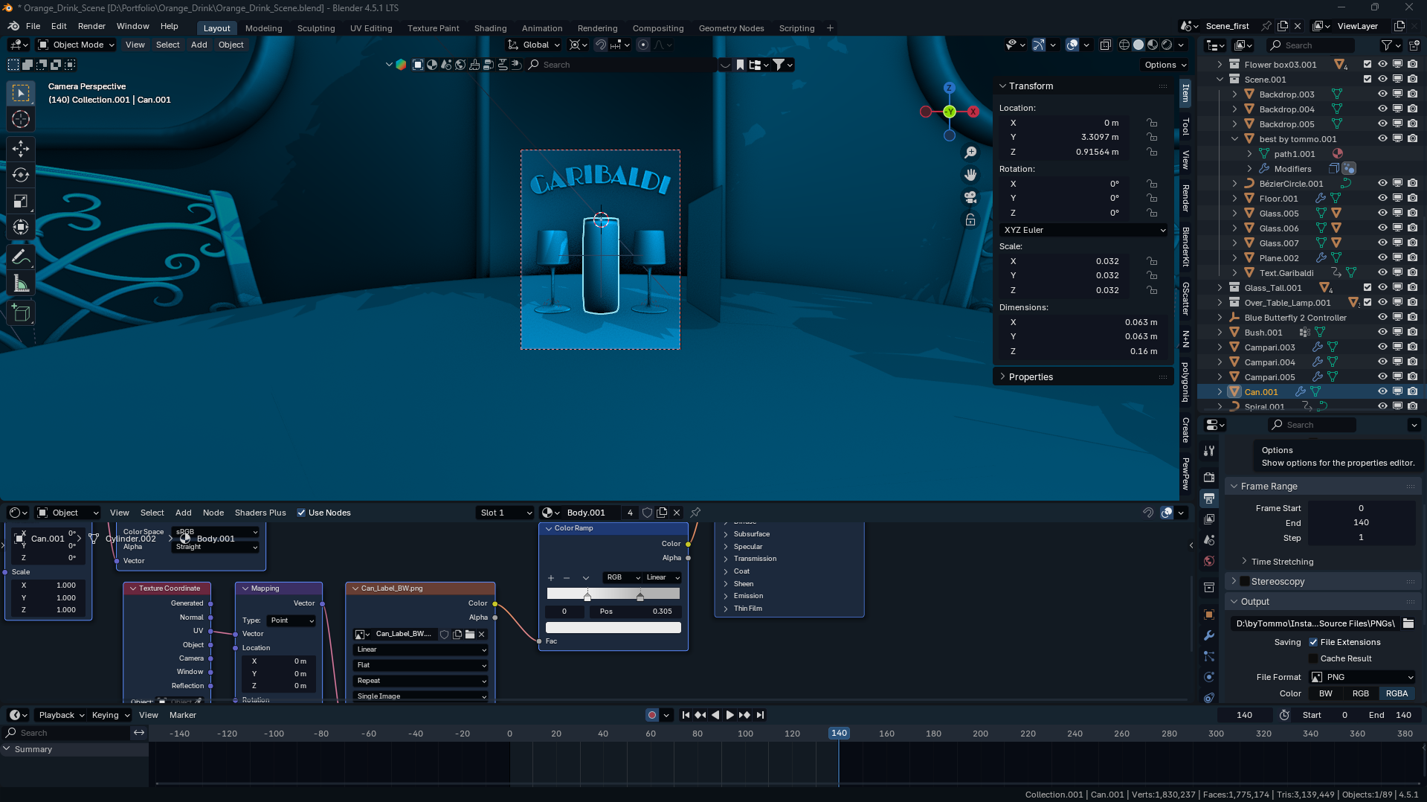Image resolution: width=1427 pixels, height=802 pixels.
Task: Expand Campari.003 in outliner
Action: click(x=1220, y=347)
